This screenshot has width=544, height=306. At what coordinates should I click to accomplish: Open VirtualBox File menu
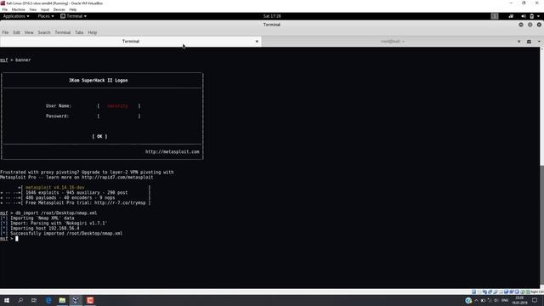pyautogui.click(x=4, y=9)
